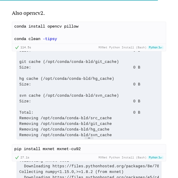Click the green checkmark beside 114.5s
Image resolution: width=178 pixels, height=178 pixels.
(17, 47)
